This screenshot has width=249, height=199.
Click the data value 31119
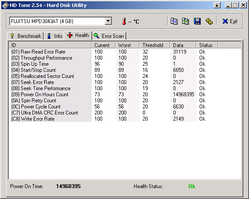[x=180, y=52]
